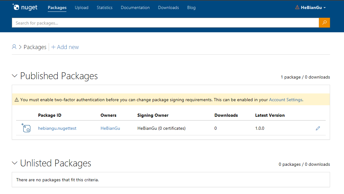Open the HeBianGu owner profile link
This screenshot has height=194, width=344.
pyautogui.click(x=110, y=129)
